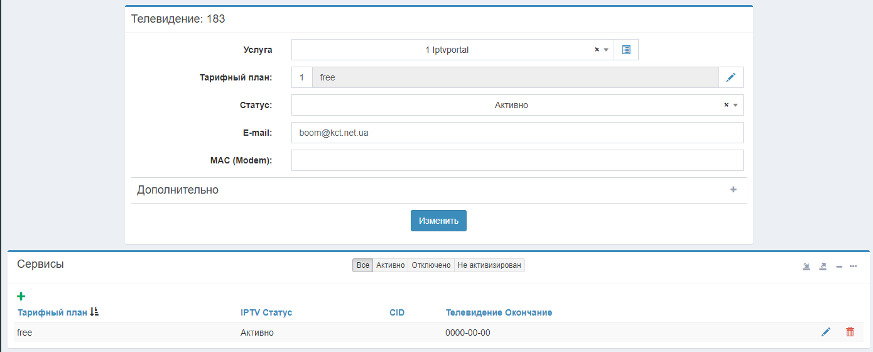Filter services by Не активизирован

[489, 265]
